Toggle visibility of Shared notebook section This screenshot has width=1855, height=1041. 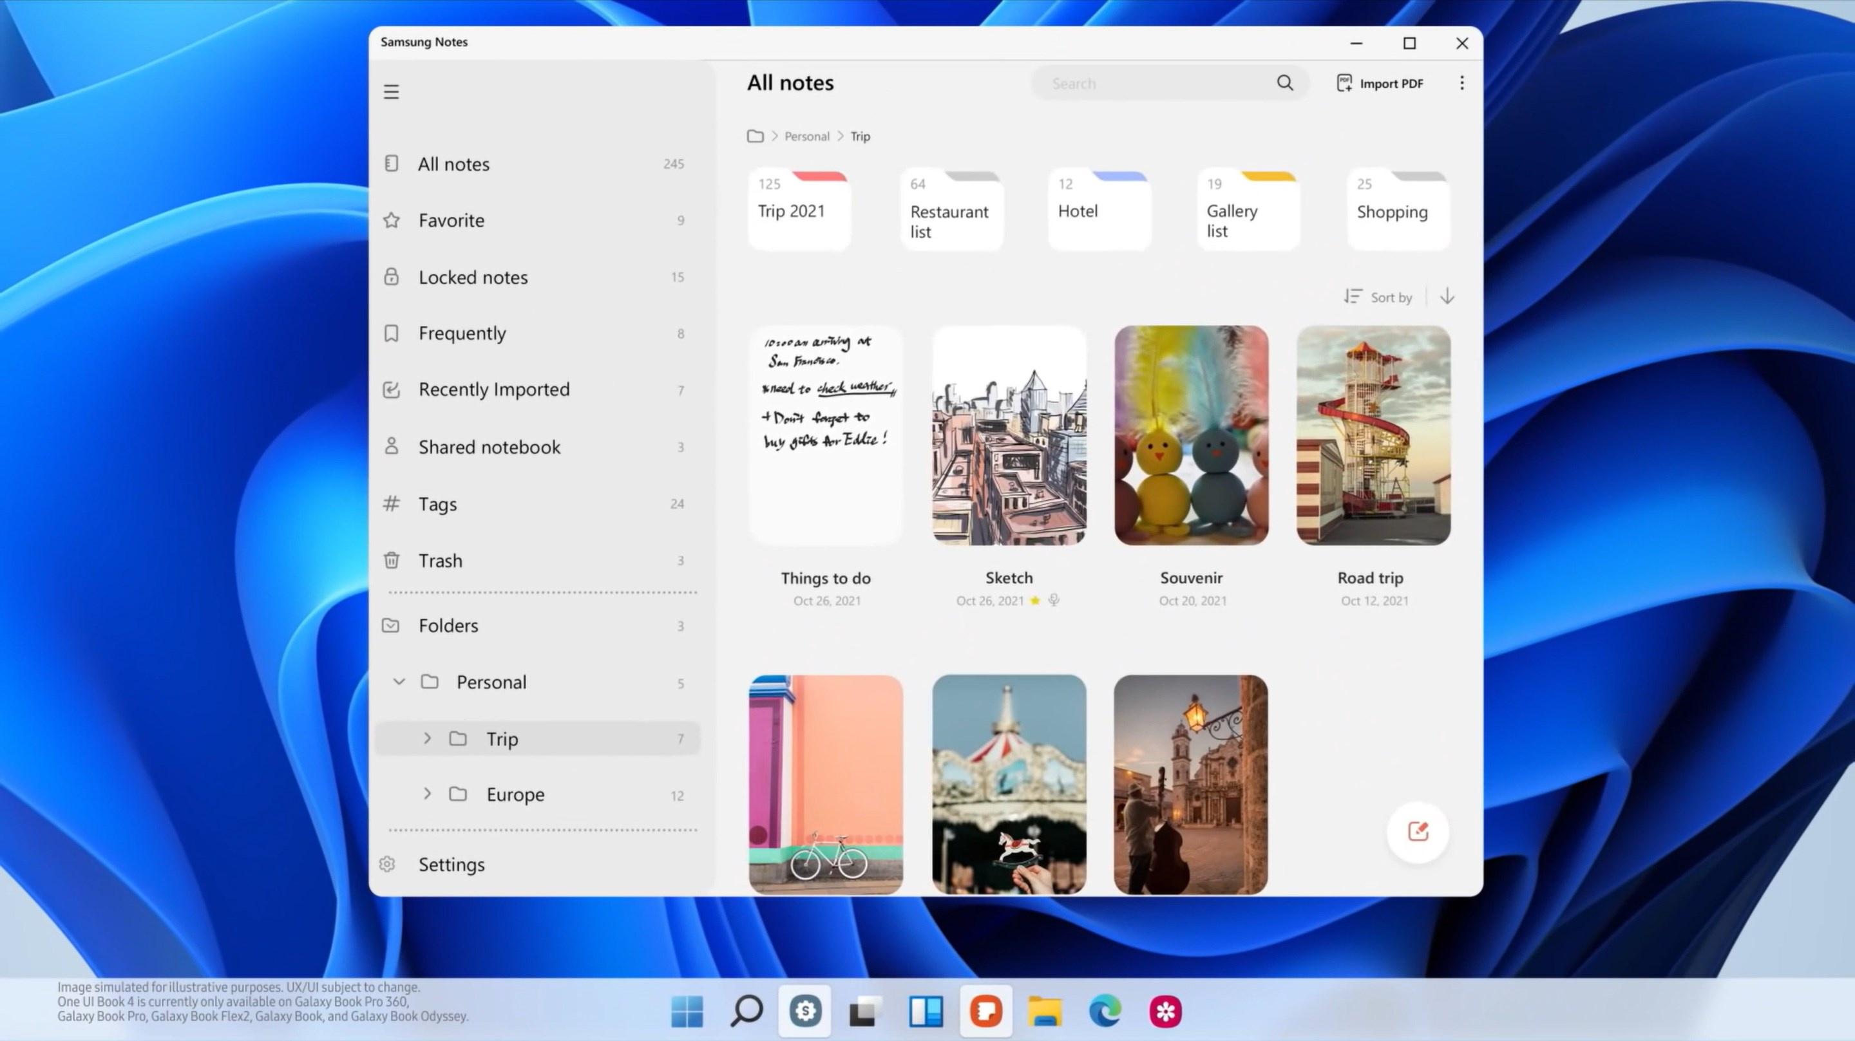pyautogui.click(x=490, y=446)
